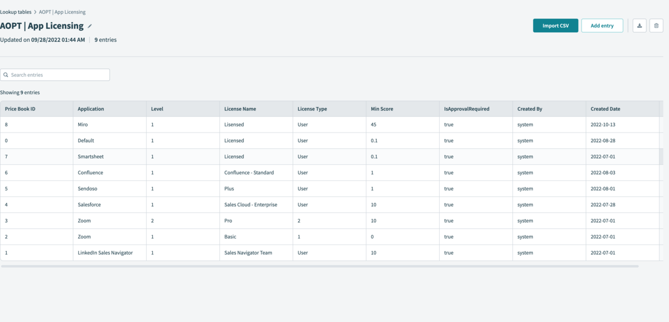Click Import CSV button

pyautogui.click(x=555, y=26)
